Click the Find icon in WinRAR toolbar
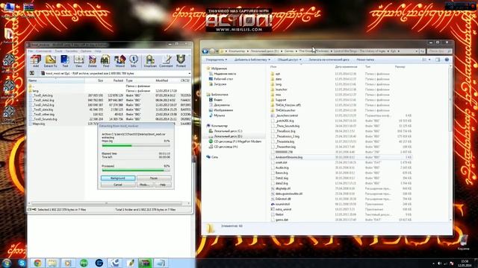The image size is (478, 268). click(x=105, y=61)
